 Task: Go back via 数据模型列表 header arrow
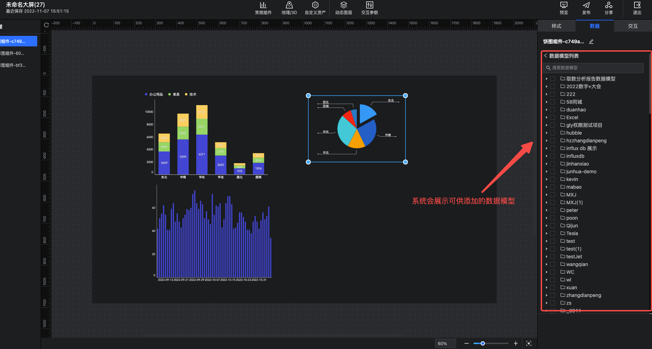coord(546,56)
